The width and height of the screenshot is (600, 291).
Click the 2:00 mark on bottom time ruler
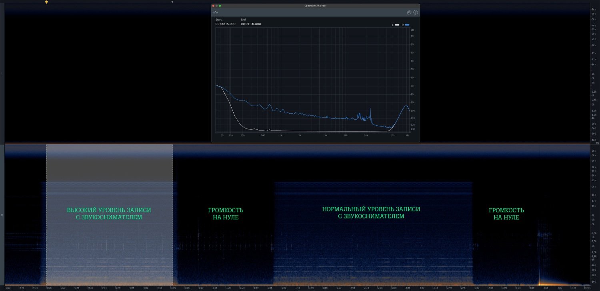[x=339, y=287]
